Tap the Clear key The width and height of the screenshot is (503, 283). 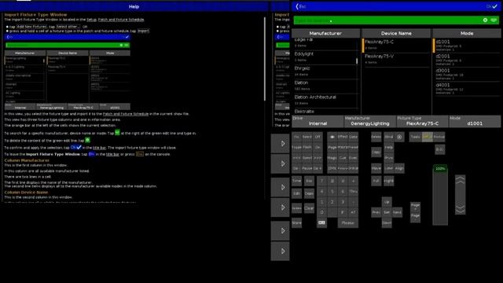click(309, 208)
